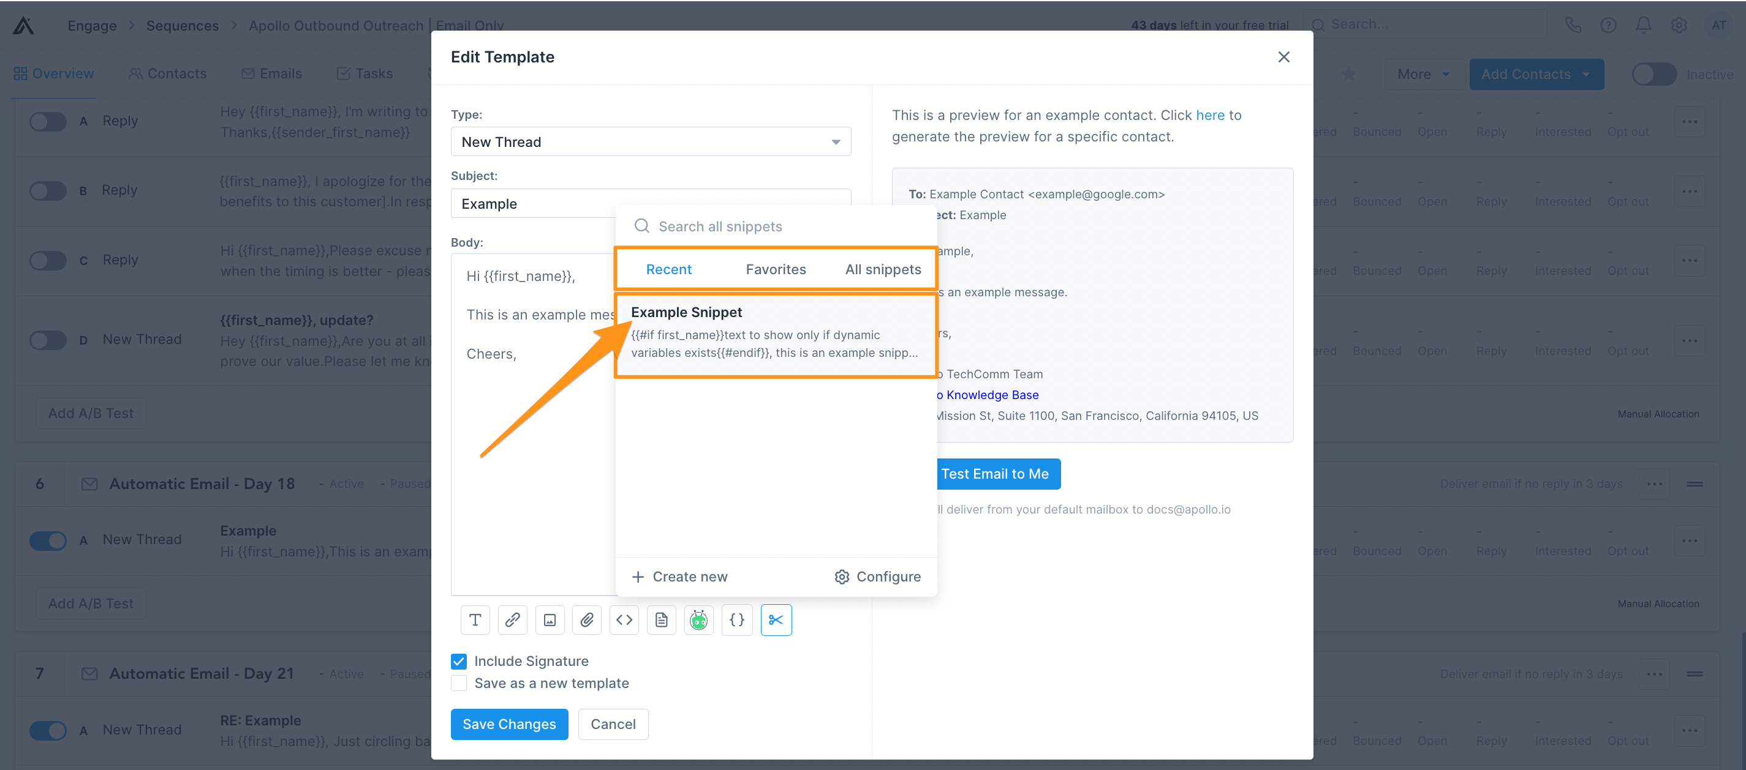
Task: Open the Overview tab
Action: pyautogui.click(x=53, y=73)
